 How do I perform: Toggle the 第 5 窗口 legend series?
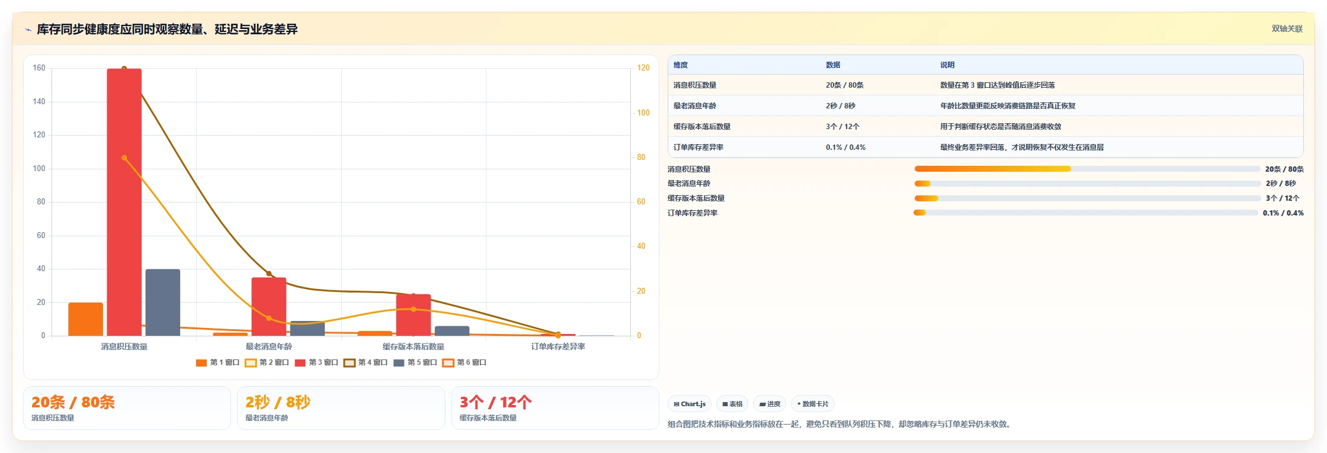click(415, 362)
